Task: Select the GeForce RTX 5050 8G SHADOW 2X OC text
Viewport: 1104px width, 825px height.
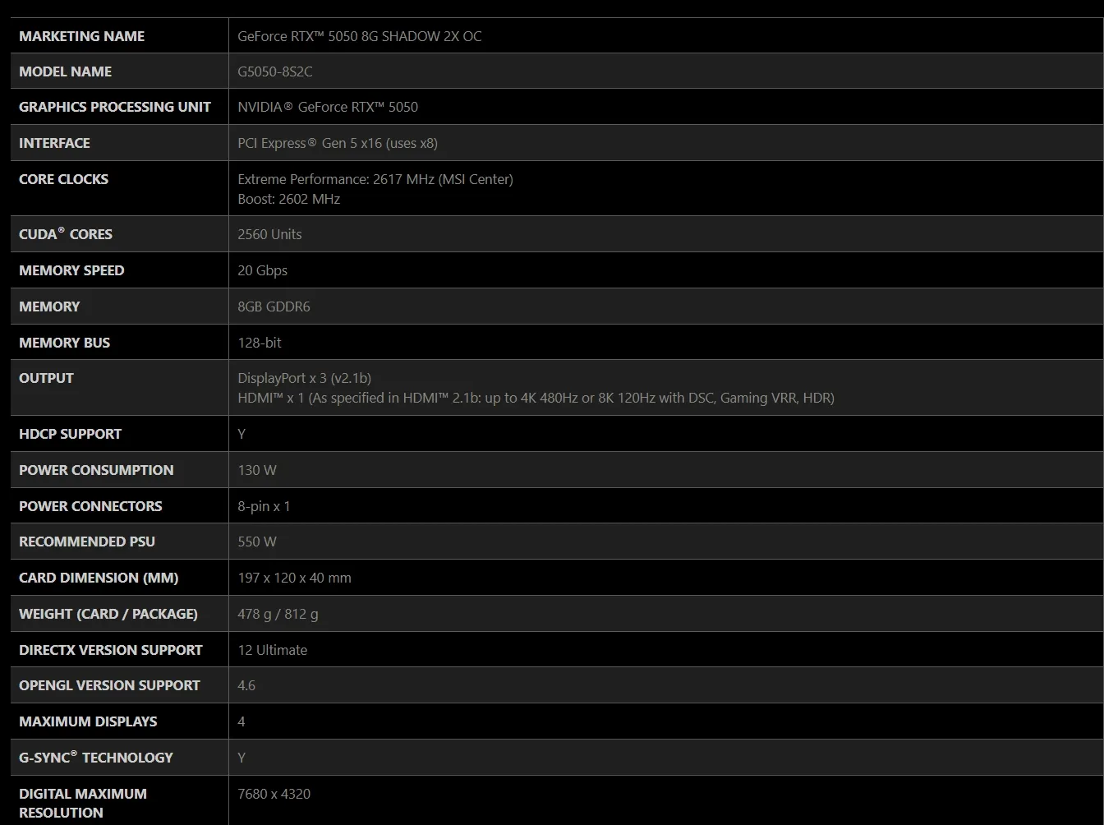Action: [360, 36]
